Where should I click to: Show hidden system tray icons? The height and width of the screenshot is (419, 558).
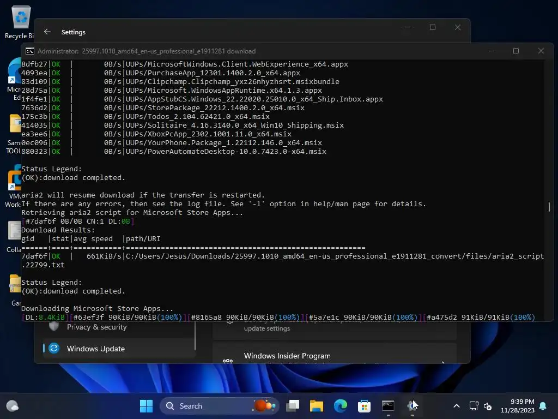[x=457, y=406]
